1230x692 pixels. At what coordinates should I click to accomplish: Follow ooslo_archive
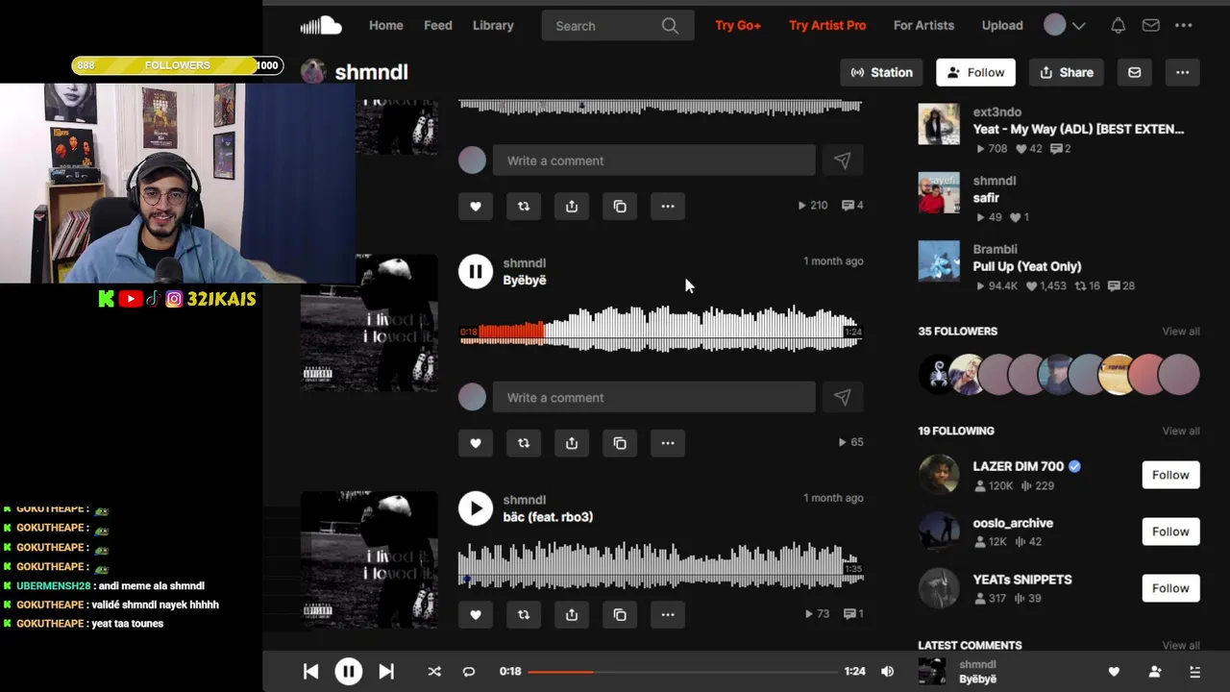click(1170, 531)
